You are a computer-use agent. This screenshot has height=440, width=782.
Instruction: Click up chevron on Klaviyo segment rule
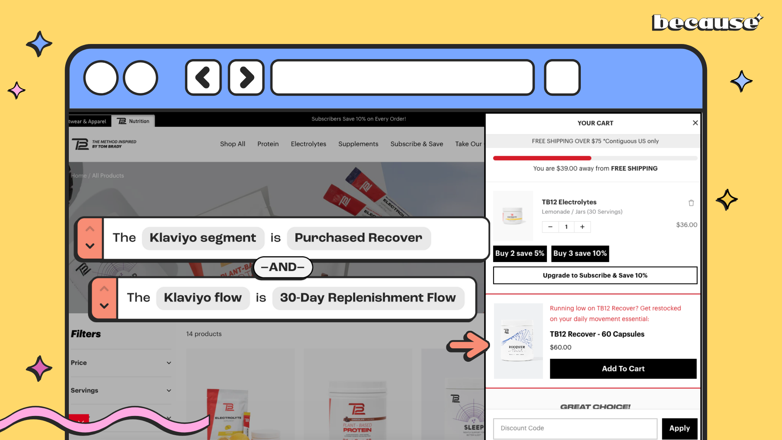(x=90, y=229)
